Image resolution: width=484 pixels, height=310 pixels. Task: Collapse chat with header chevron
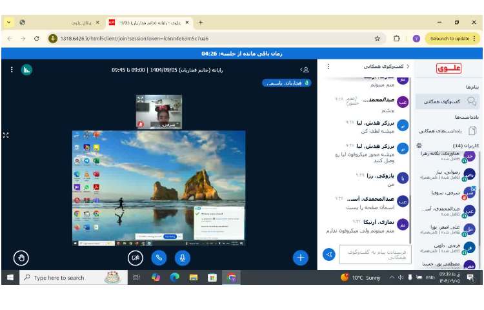tap(408, 67)
